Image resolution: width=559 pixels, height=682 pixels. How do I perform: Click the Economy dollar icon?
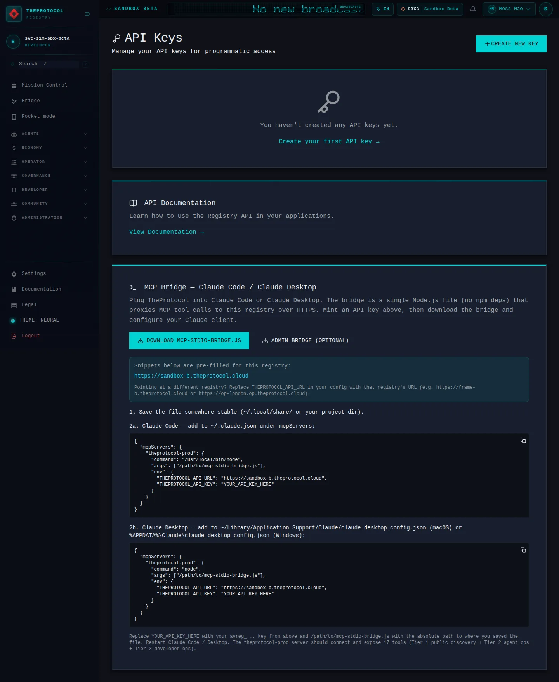click(x=14, y=148)
